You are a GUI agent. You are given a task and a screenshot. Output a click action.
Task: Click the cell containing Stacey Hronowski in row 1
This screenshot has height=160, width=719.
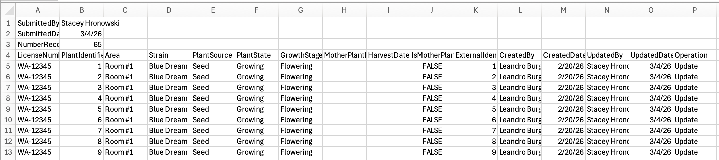[82, 23]
